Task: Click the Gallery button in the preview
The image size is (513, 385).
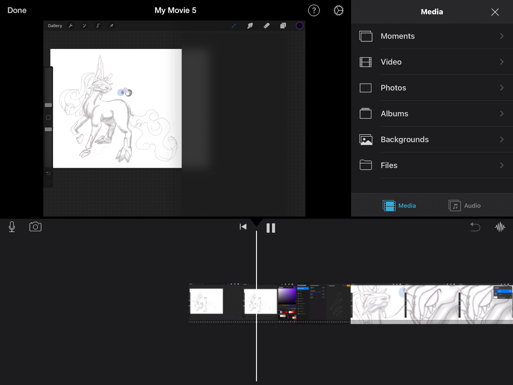Action: pos(55,26)
